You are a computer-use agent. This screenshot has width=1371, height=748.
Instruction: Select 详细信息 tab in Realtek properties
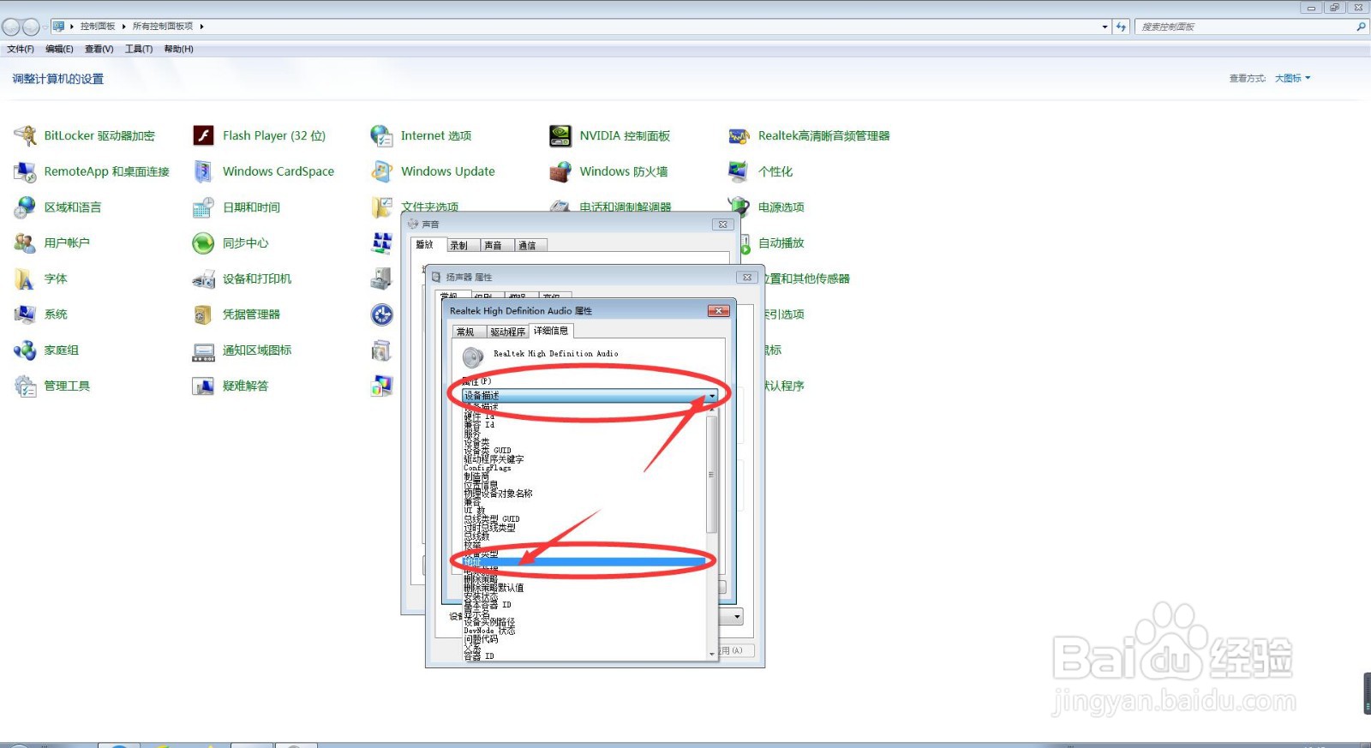point(551,331)
